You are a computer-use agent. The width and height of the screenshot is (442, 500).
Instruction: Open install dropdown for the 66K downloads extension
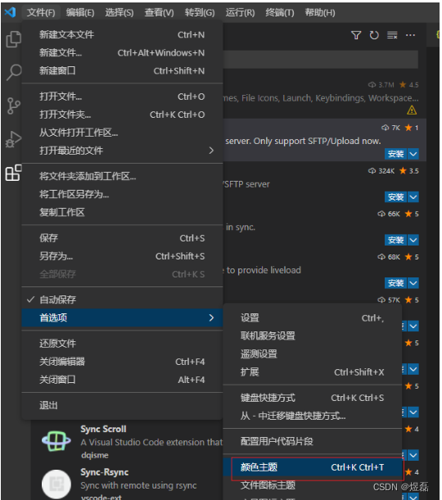pyautogui.click(x=413, y=240)
